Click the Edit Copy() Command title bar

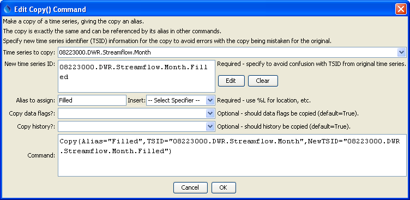point(198,9)
